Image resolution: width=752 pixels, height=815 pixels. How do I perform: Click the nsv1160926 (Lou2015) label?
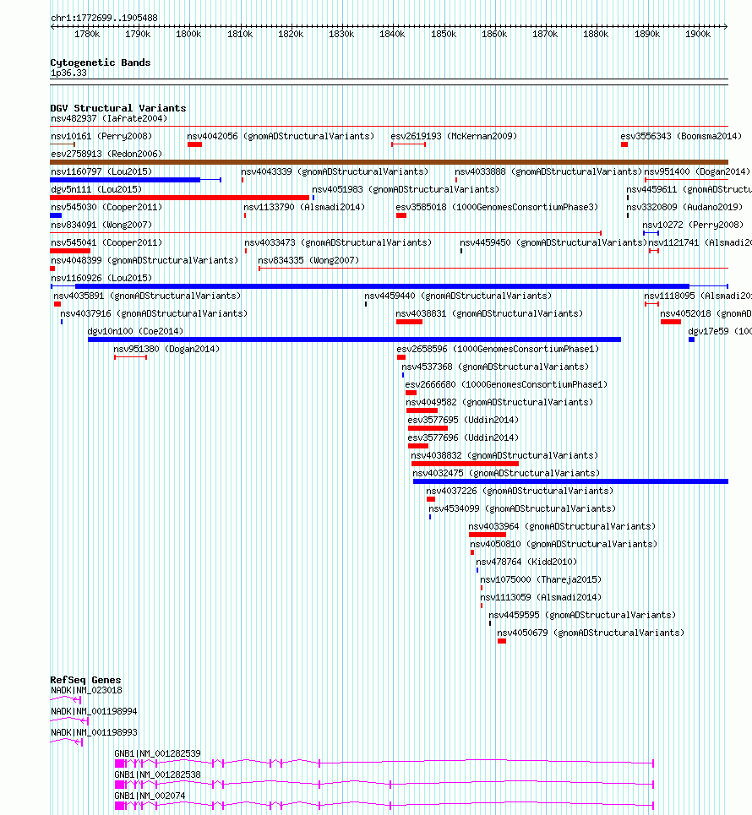tap(101, 278)
